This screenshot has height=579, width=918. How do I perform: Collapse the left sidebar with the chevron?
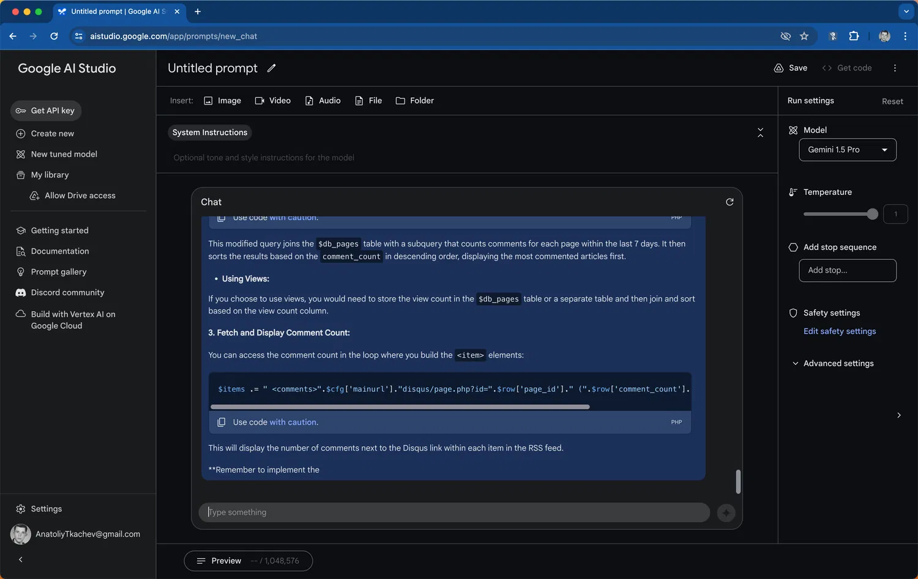click(21, 560)
